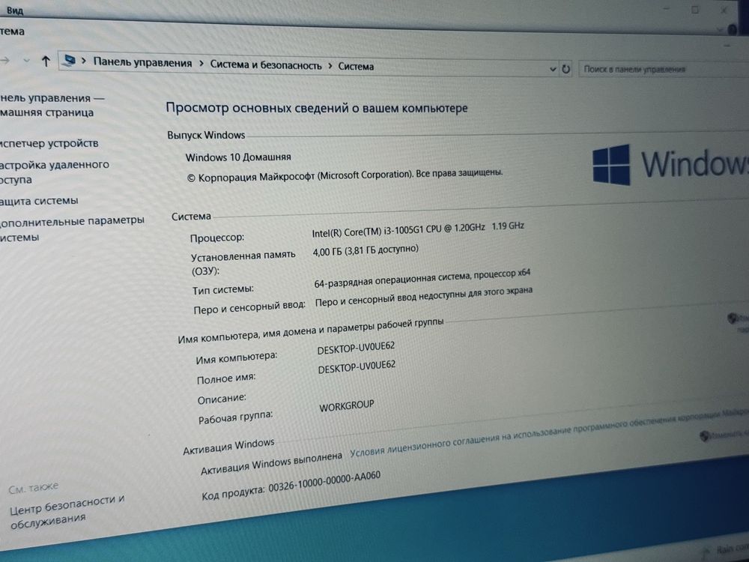Click the Процессор: label
This screenshot has height=562, width=749.
[217, 238]
